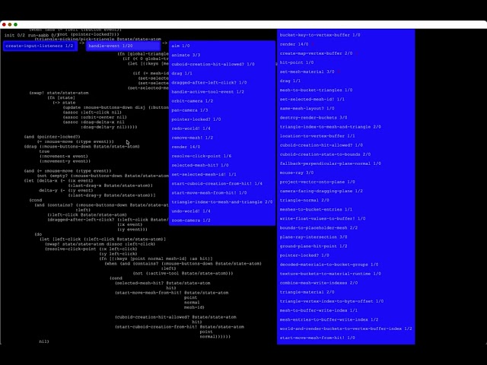Open combine-mesh-write-indexes 2/0 entry

click(x=319, y=283)
